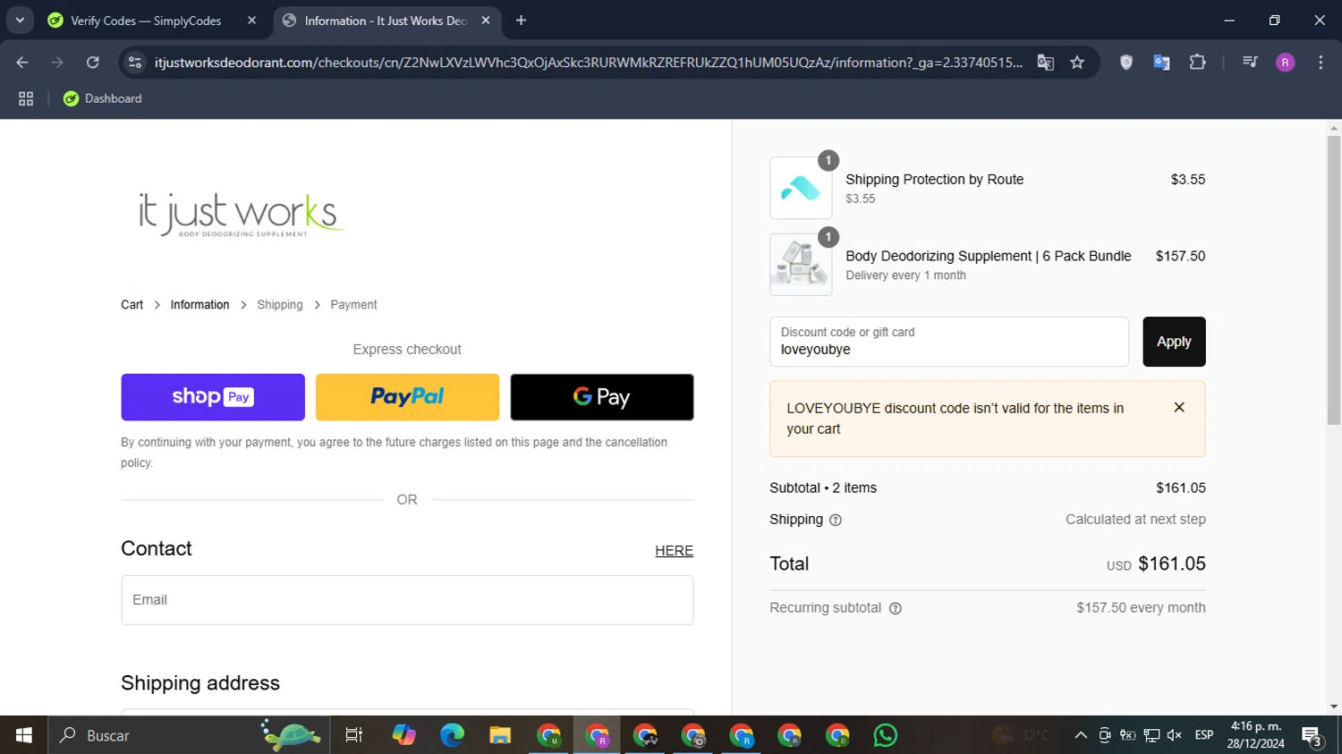View site information in address bar
This screenshot has height=754, width=1342.
135,63
